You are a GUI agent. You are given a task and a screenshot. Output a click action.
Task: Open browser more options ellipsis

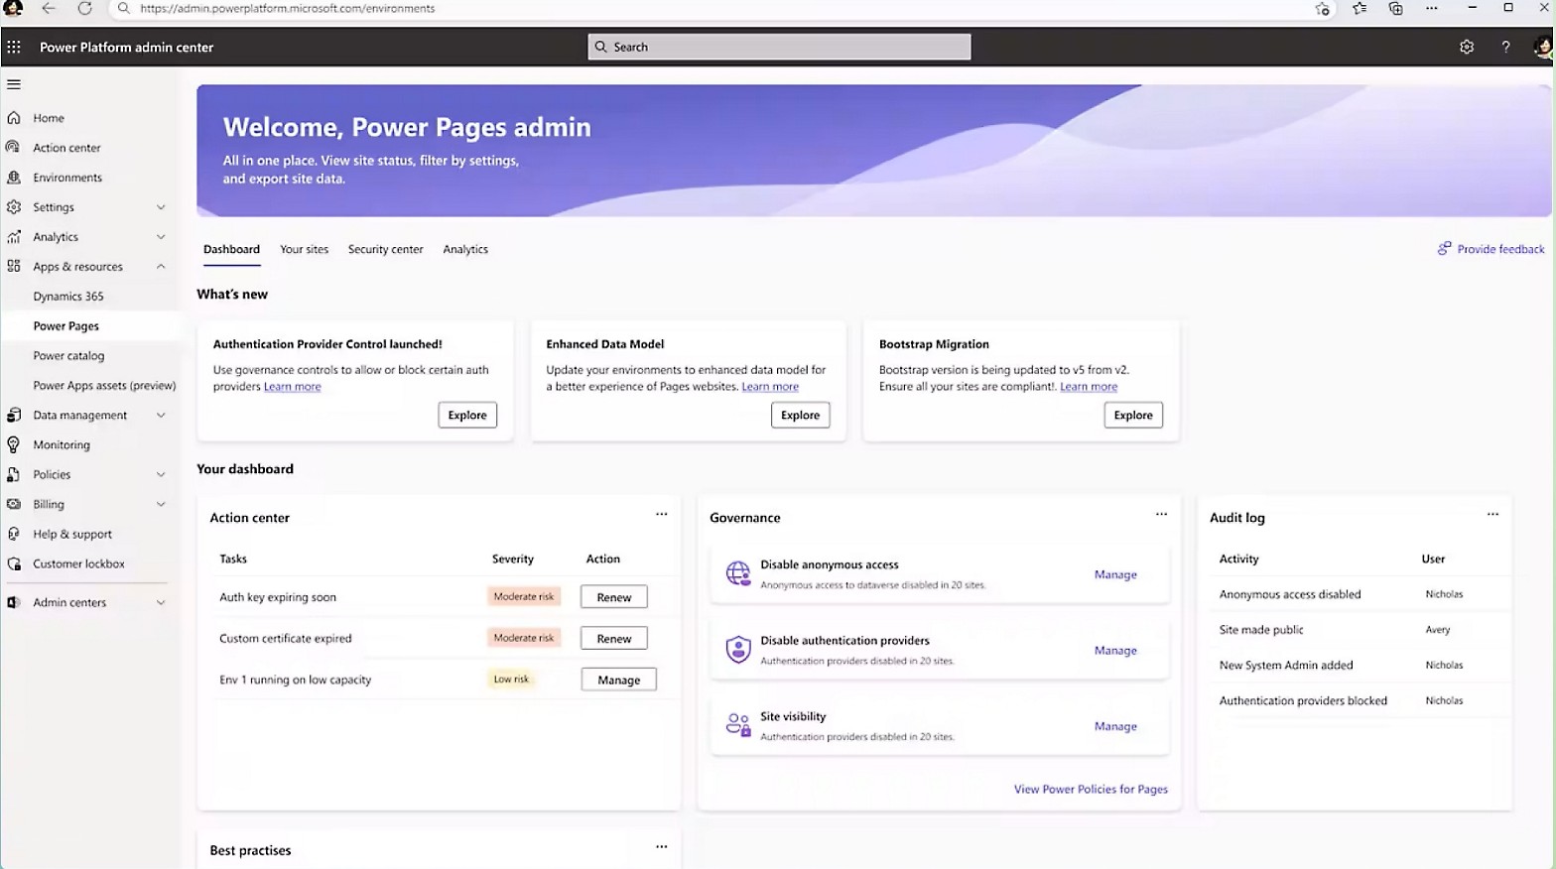pos(1431,8)
